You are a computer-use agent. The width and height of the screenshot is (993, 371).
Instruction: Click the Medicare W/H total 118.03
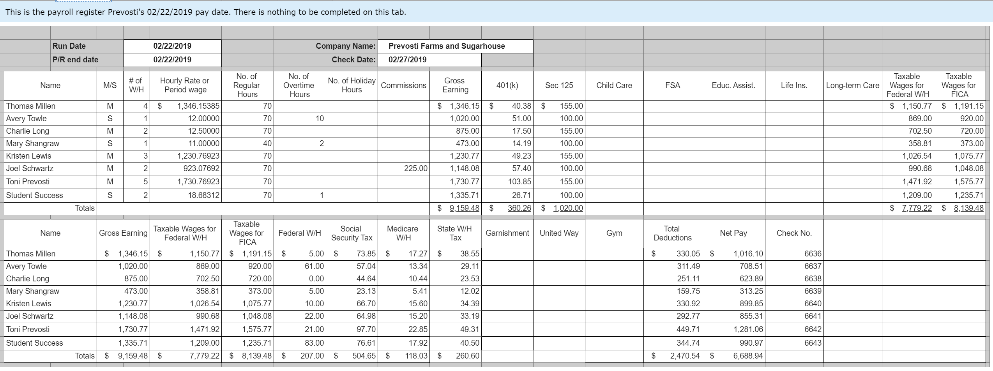pos(404,356)
